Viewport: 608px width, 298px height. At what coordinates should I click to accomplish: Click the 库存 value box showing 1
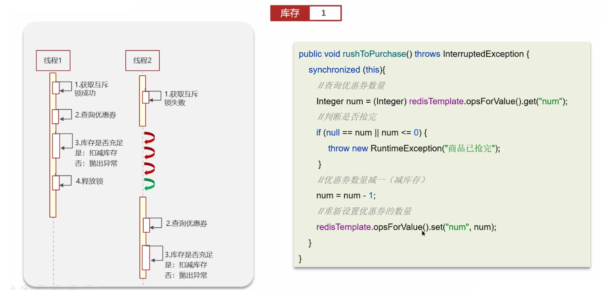tap(325, 13)
